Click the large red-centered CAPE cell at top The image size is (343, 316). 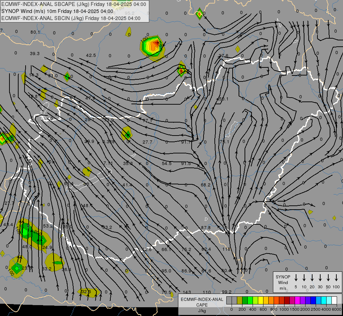152,46
